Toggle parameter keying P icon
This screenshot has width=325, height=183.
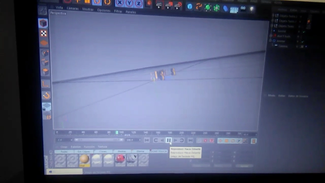[239, 141]
